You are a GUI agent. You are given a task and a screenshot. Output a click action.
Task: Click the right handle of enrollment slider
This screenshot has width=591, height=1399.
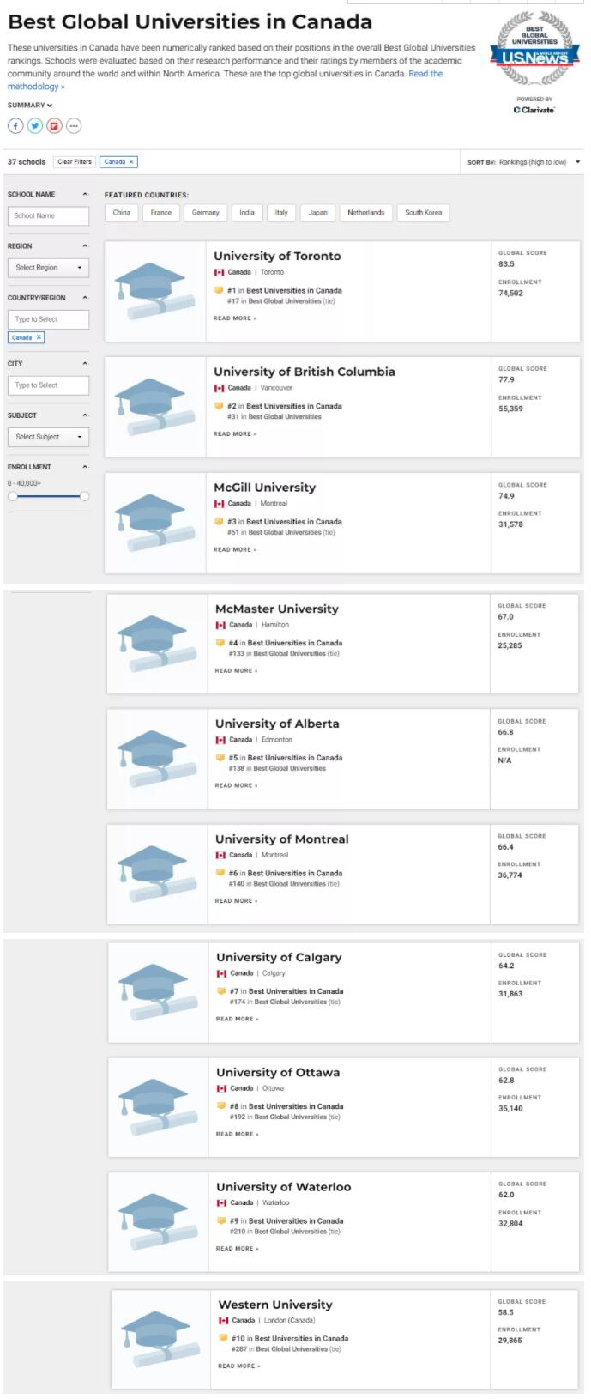[84, 496]
